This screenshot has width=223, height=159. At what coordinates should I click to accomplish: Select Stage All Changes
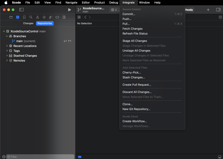click(x=152, y=41)
